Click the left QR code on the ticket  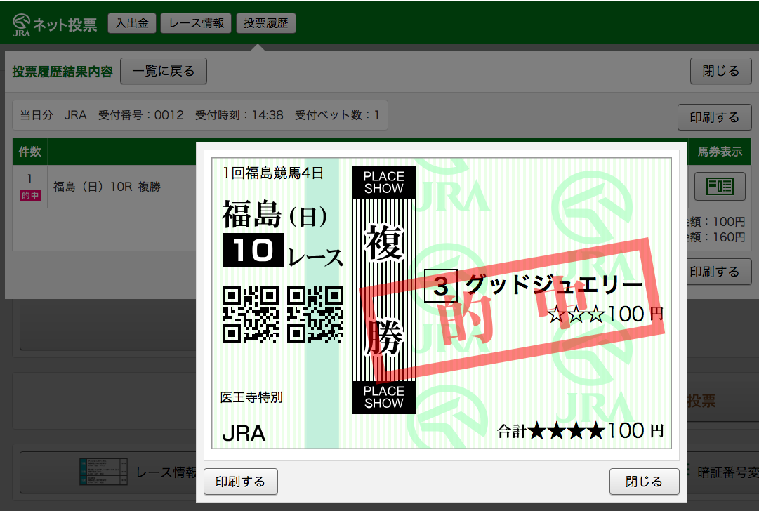(x=250, y=314)
